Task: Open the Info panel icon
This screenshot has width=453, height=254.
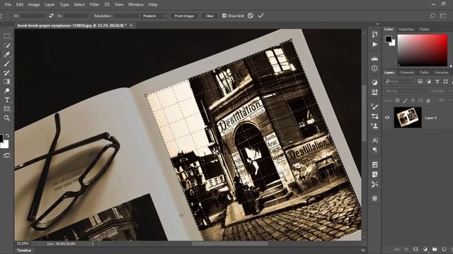Action: (x=374, y=68)
